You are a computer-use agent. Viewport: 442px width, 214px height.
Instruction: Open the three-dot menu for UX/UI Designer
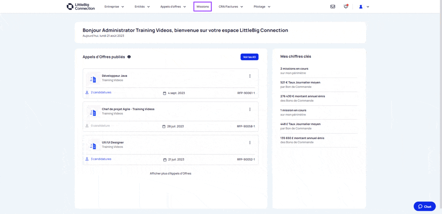coord(250,143)
